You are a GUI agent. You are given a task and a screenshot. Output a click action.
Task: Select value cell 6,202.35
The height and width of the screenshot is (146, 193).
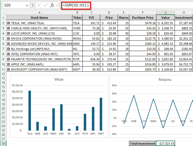[x=165, y=23]
